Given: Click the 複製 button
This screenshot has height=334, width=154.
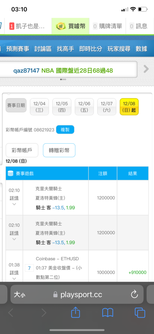Looking at the screenshot, I should pos(65,130).
